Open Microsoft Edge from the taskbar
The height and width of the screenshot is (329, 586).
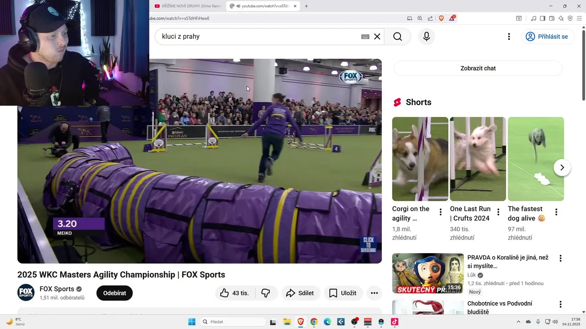tap(327, 322)
